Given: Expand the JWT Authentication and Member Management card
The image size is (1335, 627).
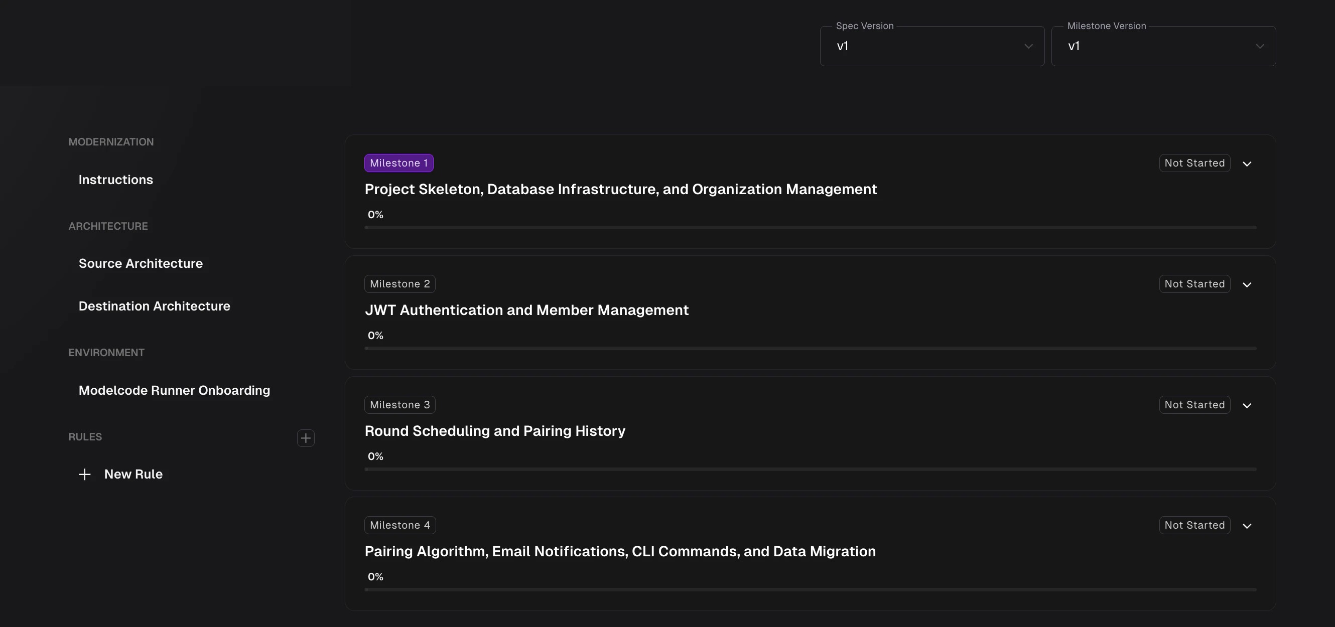Looking at the screenshot, I should (x=1247, y=284).
